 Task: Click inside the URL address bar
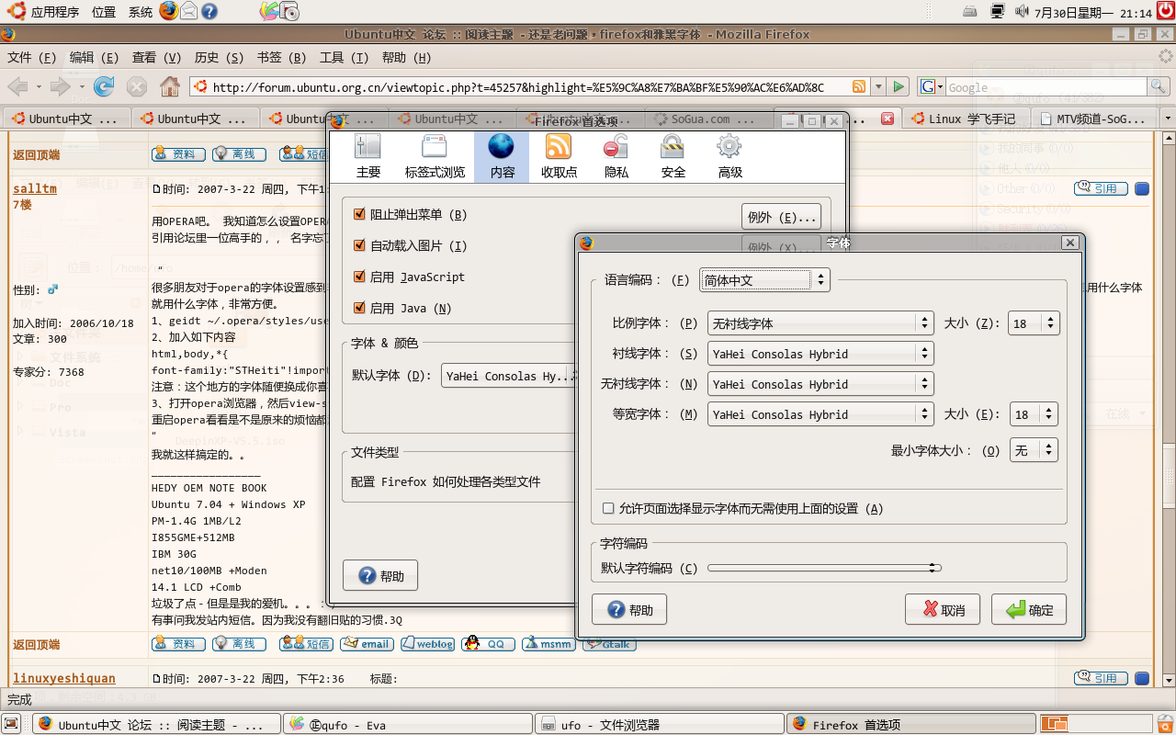529,87
